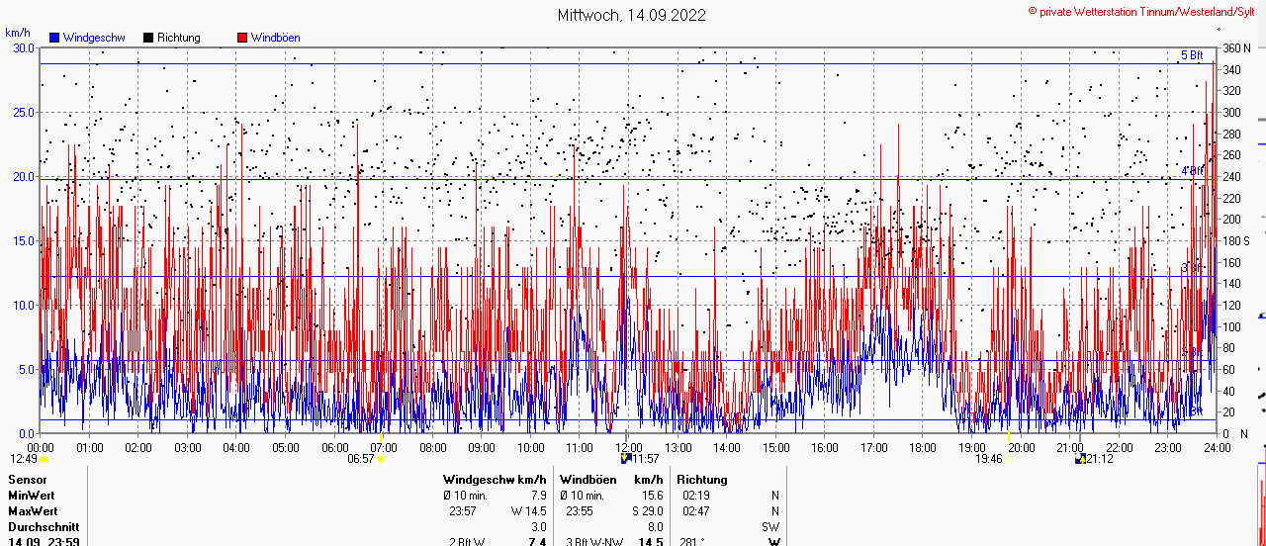This screenshot has height=546, width=1266.
Task: Click the 3 Bft W-NW current gust value
Action: point(593,542)
